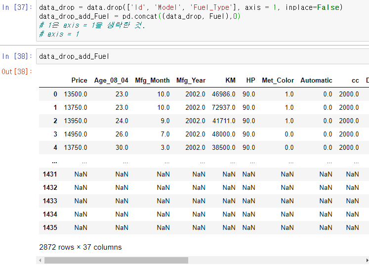Screen dimensions: 369x267
Task: Click the right scroll arrow of the table scrollbar
Action: click(367, 261)
